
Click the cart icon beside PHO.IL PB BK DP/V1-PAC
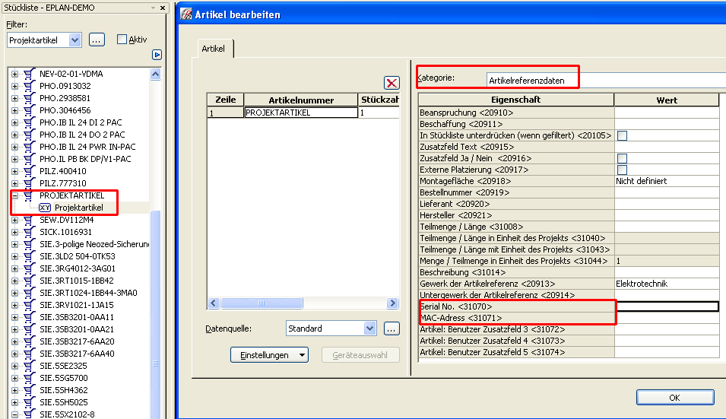pyautogui.click(x=29, y=159)
